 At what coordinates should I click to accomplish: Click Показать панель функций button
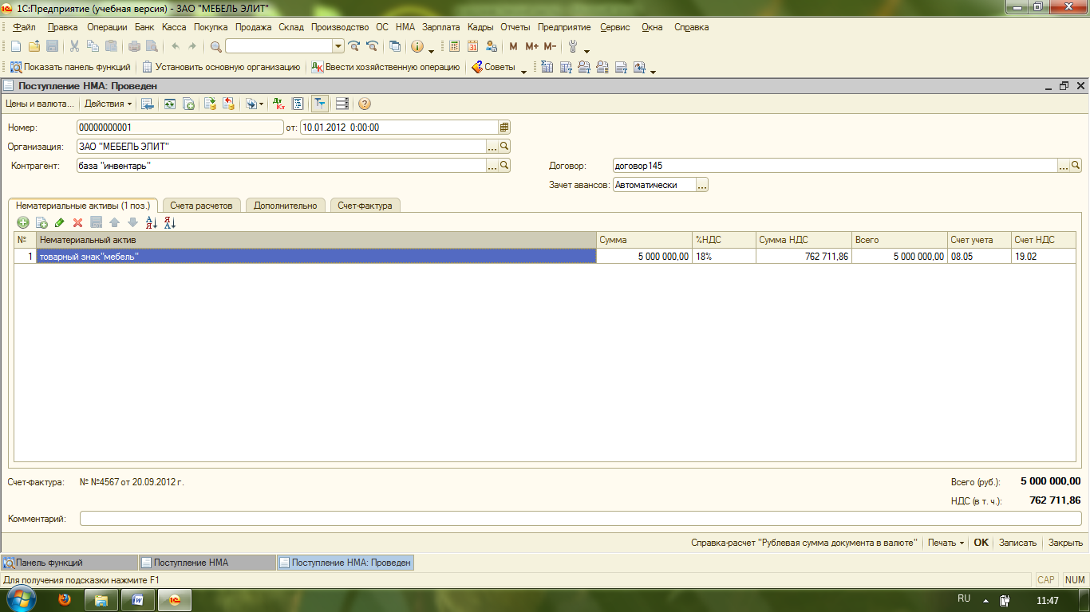tap(70, 68)
